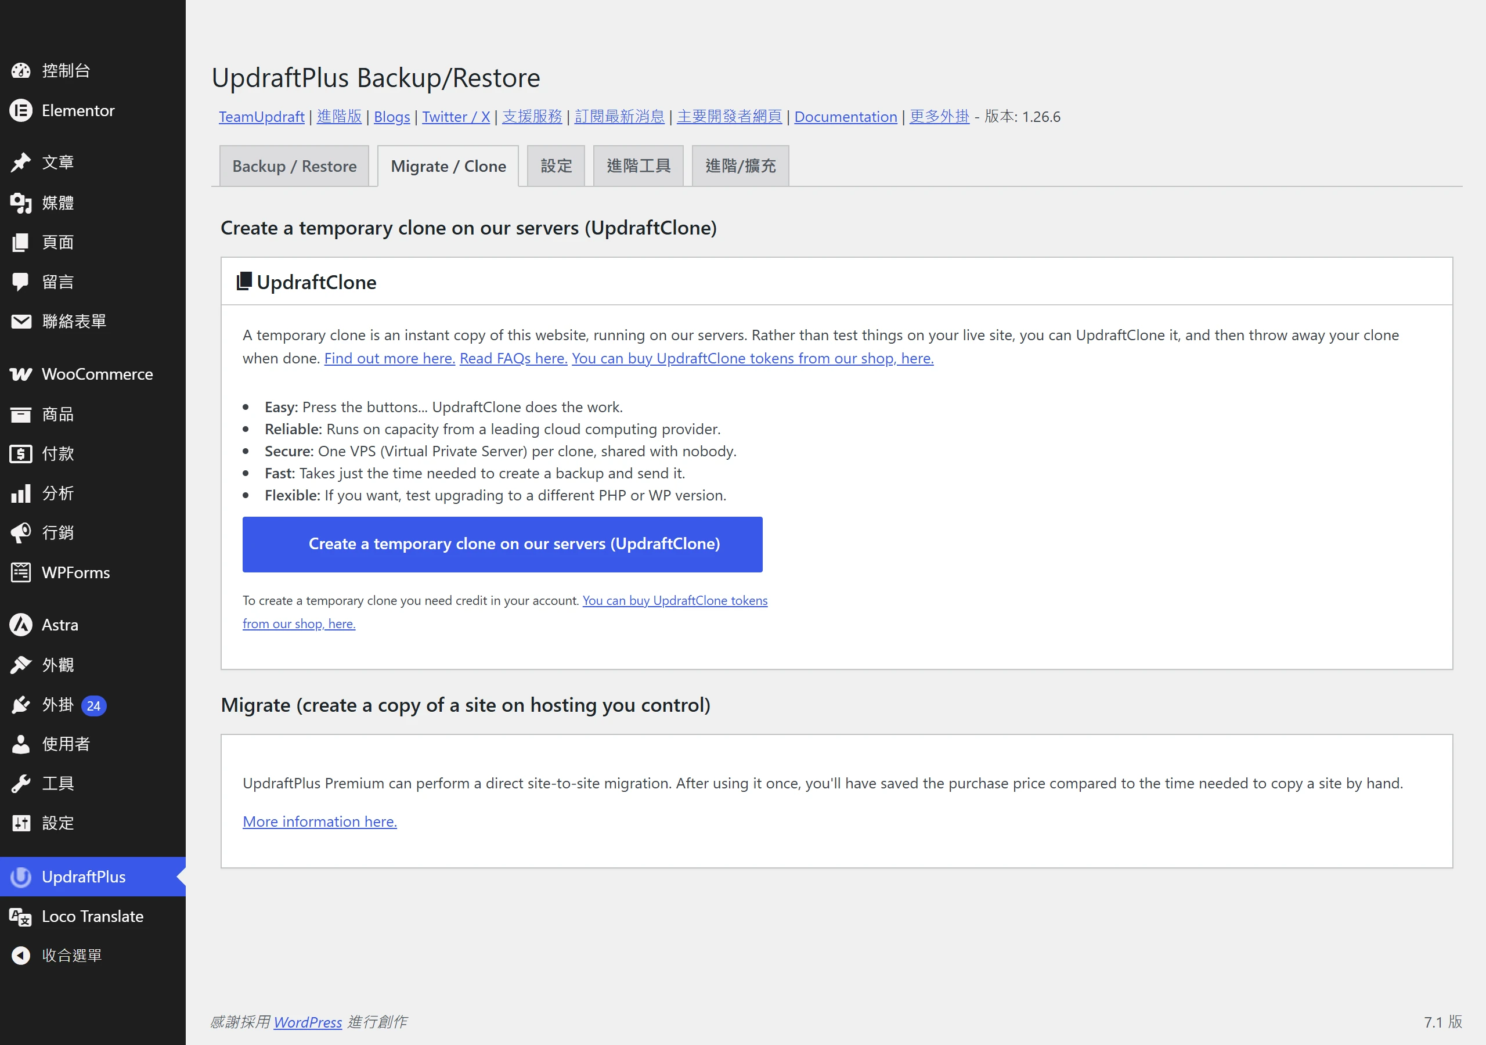This screenshot has width=1486, height=1045.
Task: Click the media icon beside 媒體
Action: click(x=21, y=203)
